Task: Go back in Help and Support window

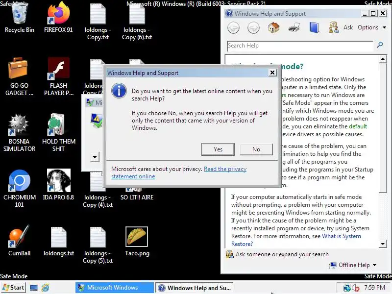Action: pyautogui.click(x=234, y=28)
